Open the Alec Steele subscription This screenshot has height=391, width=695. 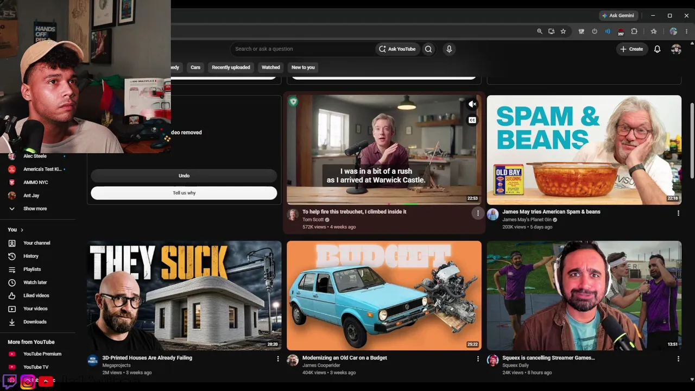pos(35,156)
